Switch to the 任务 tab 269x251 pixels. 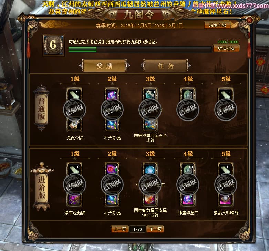(x=166, y=66)
